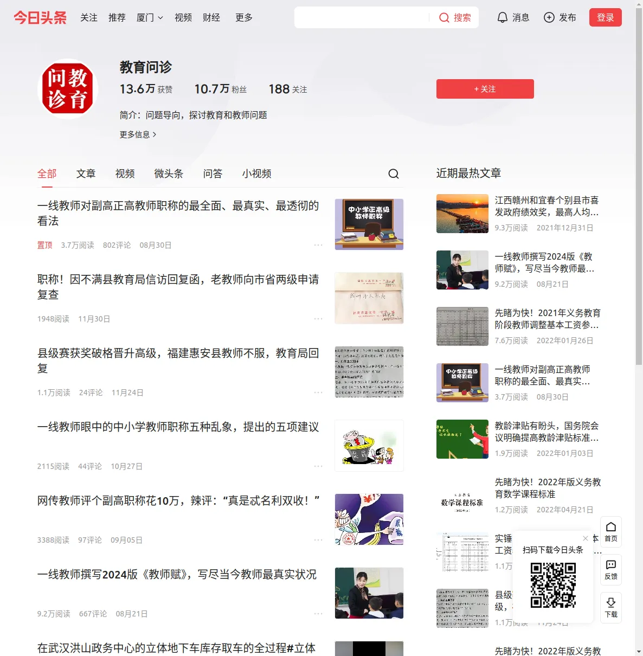Switch to the 小视频 tab
Viewport: 643px width, 656px height.
(x=257, y=173)
